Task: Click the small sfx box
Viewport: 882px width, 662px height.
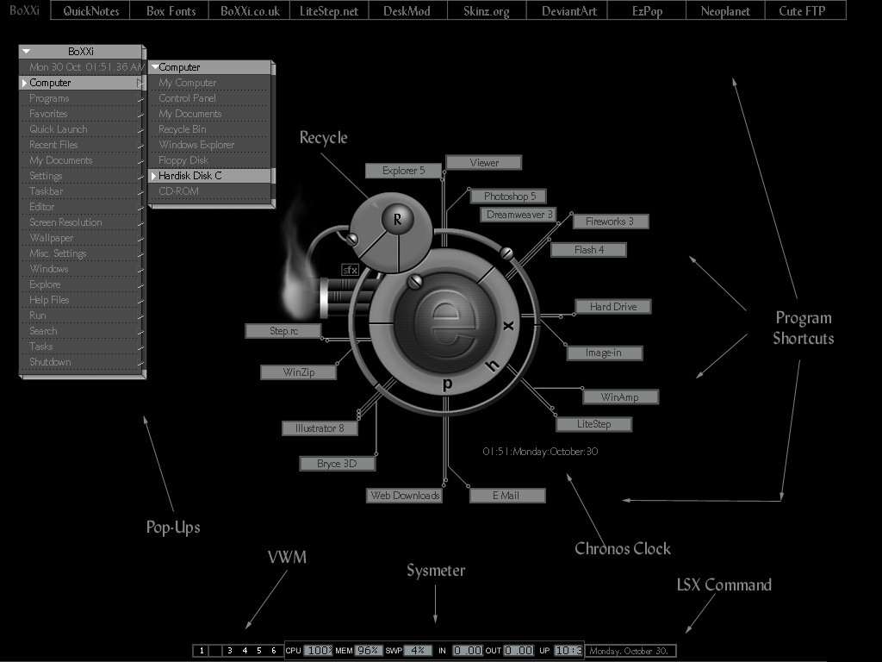Action: [350, 270]
